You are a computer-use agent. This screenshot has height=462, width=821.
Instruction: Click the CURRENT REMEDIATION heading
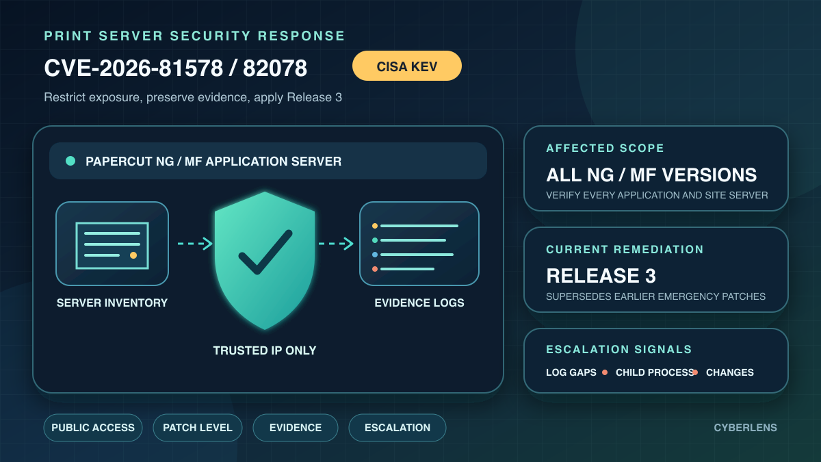[x=625, y=249]
